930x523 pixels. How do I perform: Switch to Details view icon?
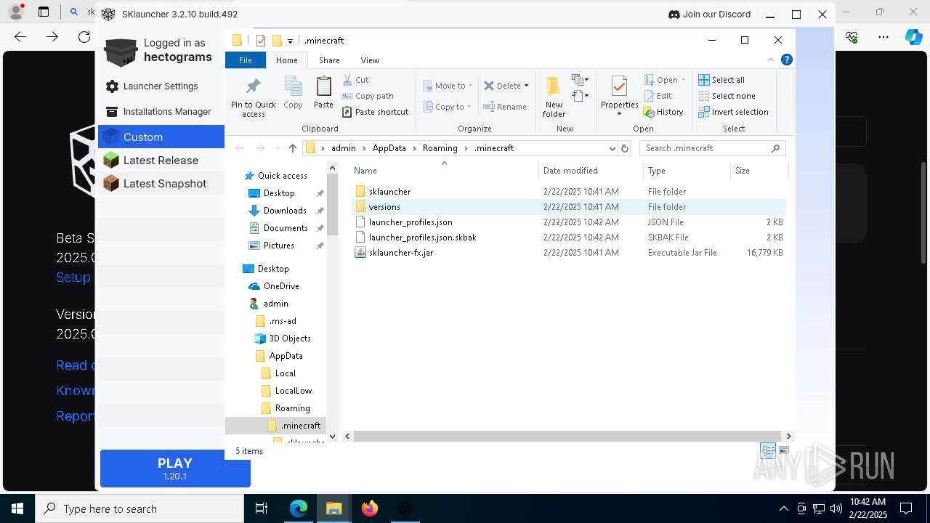(768, 451)
